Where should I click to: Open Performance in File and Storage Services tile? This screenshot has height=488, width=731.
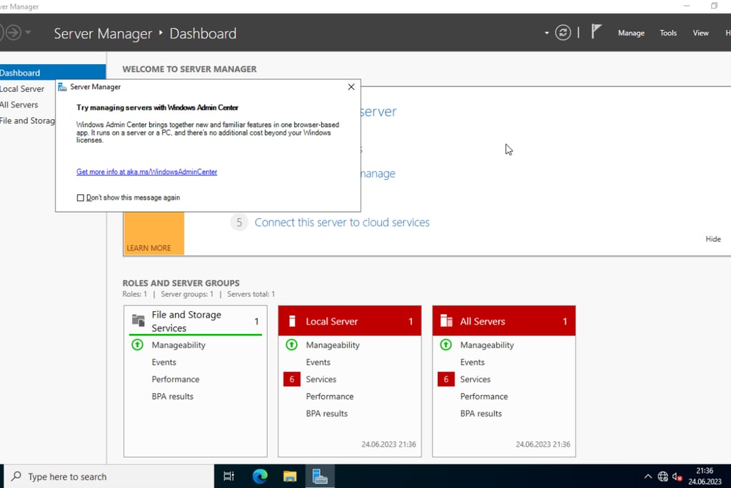(x=176, y=380)
